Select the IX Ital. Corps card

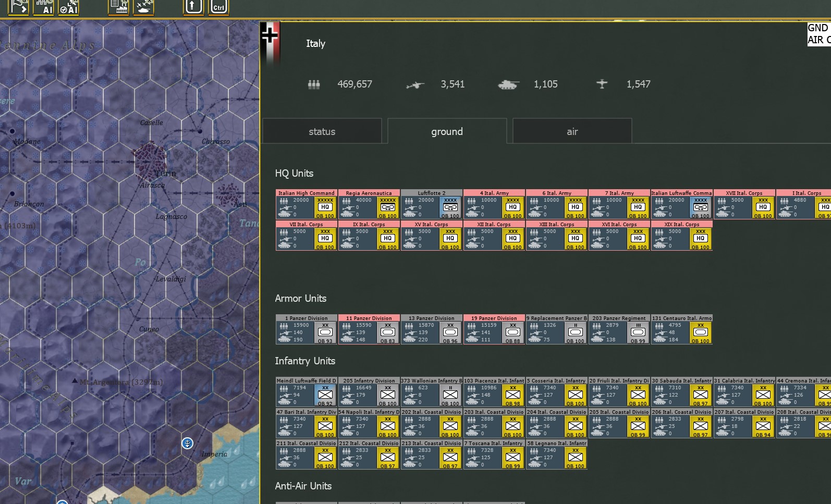click(x=369, y=236)
